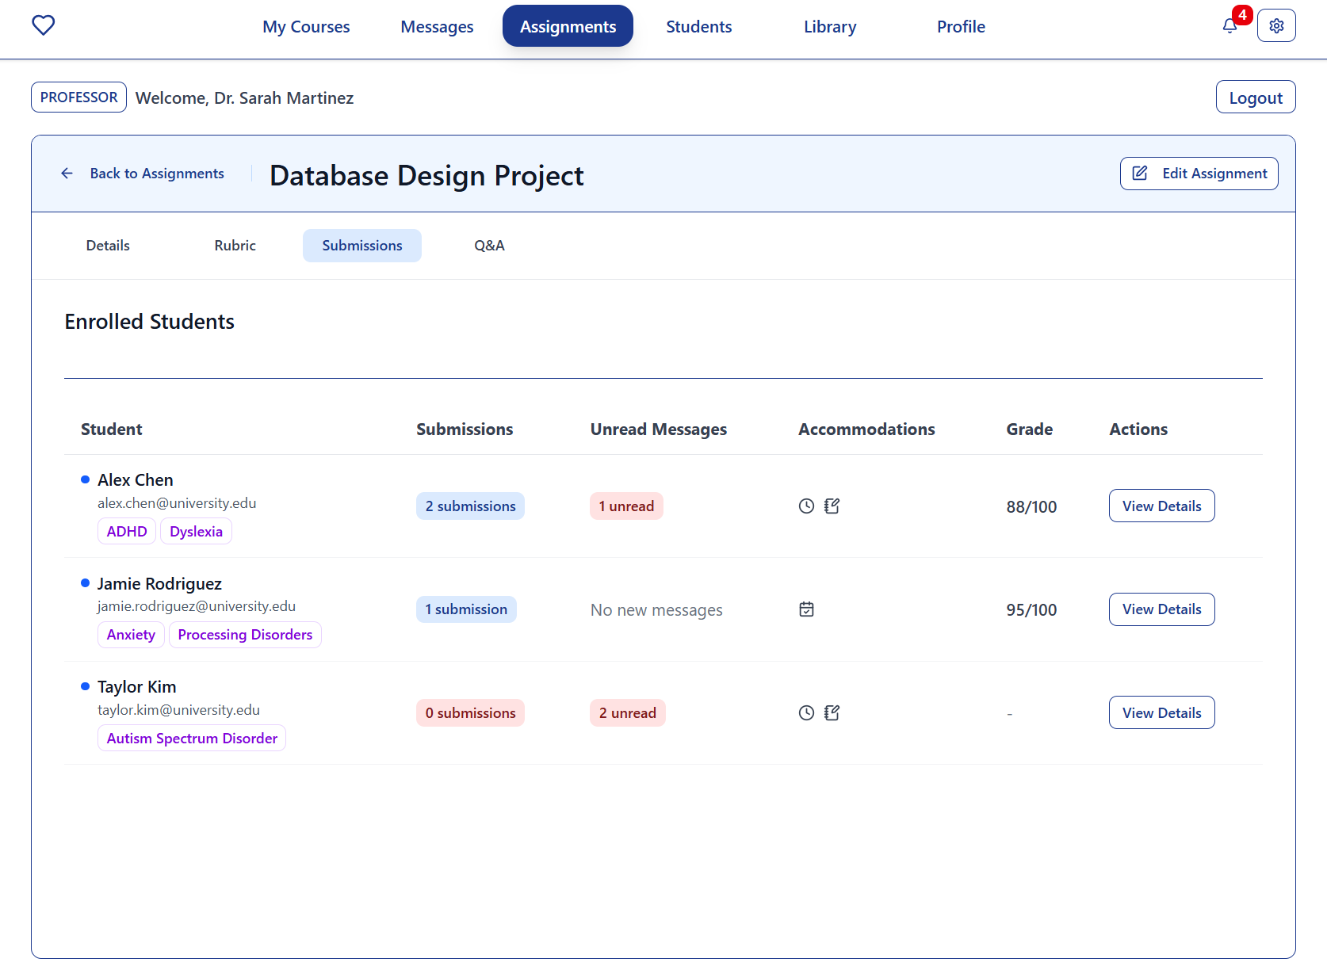Screen dimensions: 1327x966
Task: Switch to the Rubric tab
Action: coord(235,246)
